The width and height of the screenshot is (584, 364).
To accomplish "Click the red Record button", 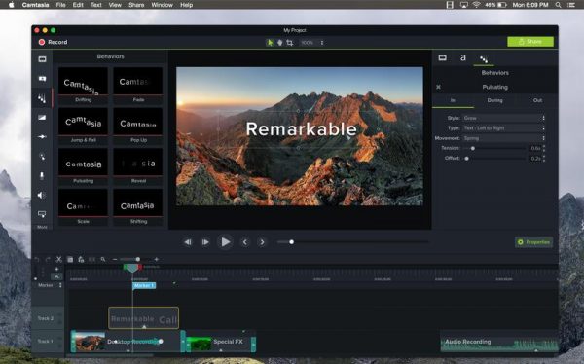I will pos(53,42).
